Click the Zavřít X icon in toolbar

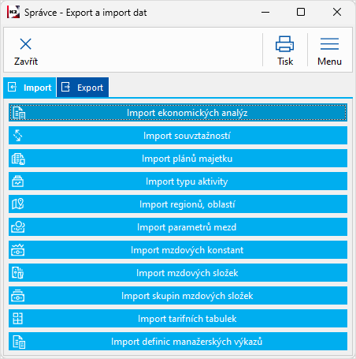(25, 44)
